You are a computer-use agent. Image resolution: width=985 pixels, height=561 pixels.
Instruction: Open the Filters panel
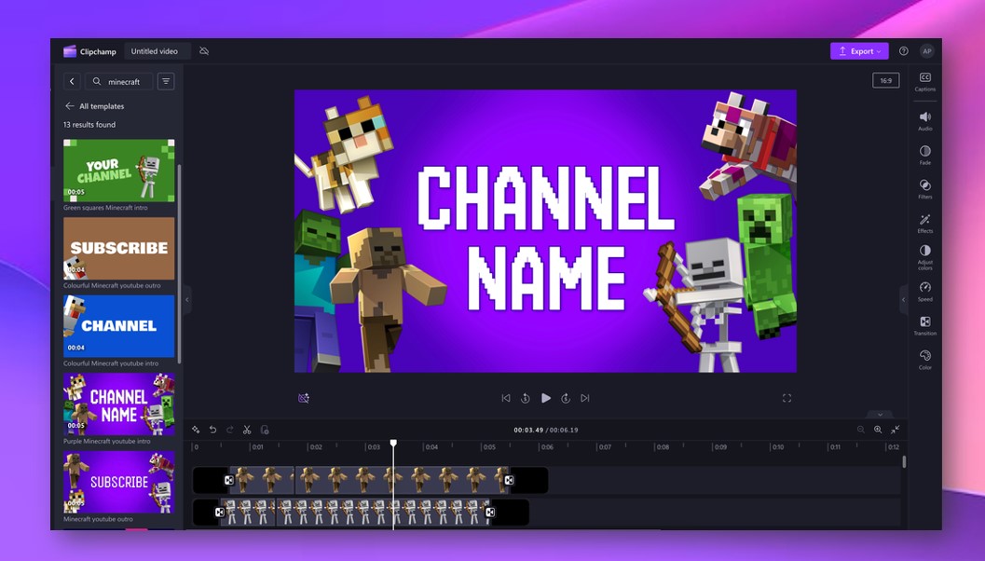924,188
